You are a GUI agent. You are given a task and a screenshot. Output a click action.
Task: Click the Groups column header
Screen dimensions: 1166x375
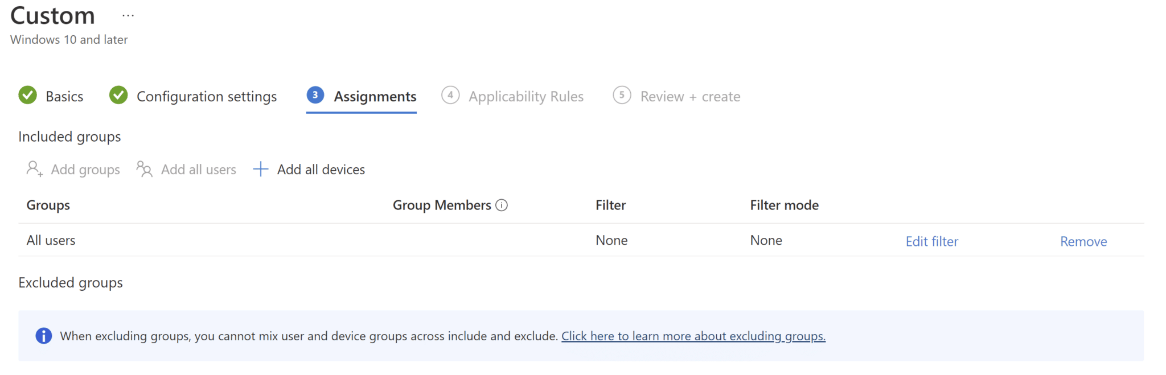click(x=48, y=205)
